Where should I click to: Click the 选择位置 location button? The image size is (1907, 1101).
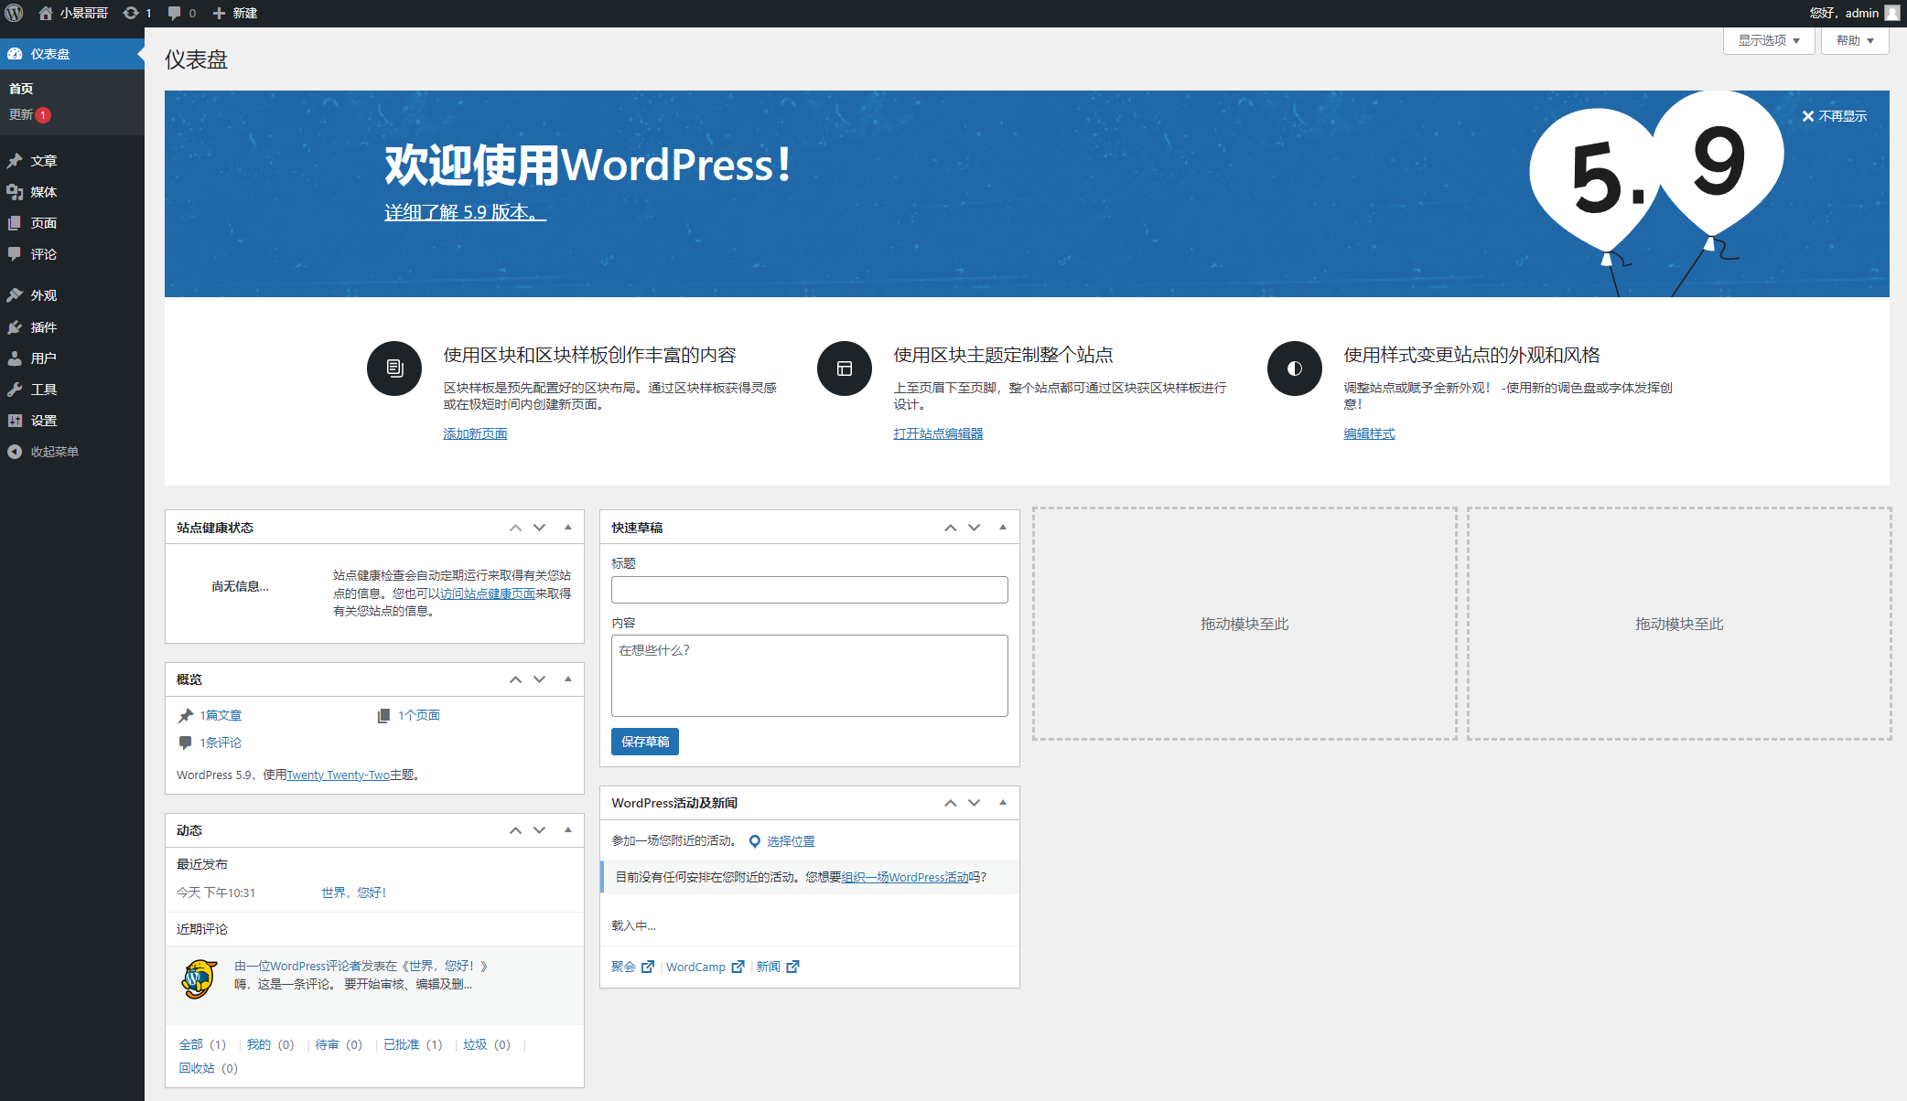tap(781, 841)
